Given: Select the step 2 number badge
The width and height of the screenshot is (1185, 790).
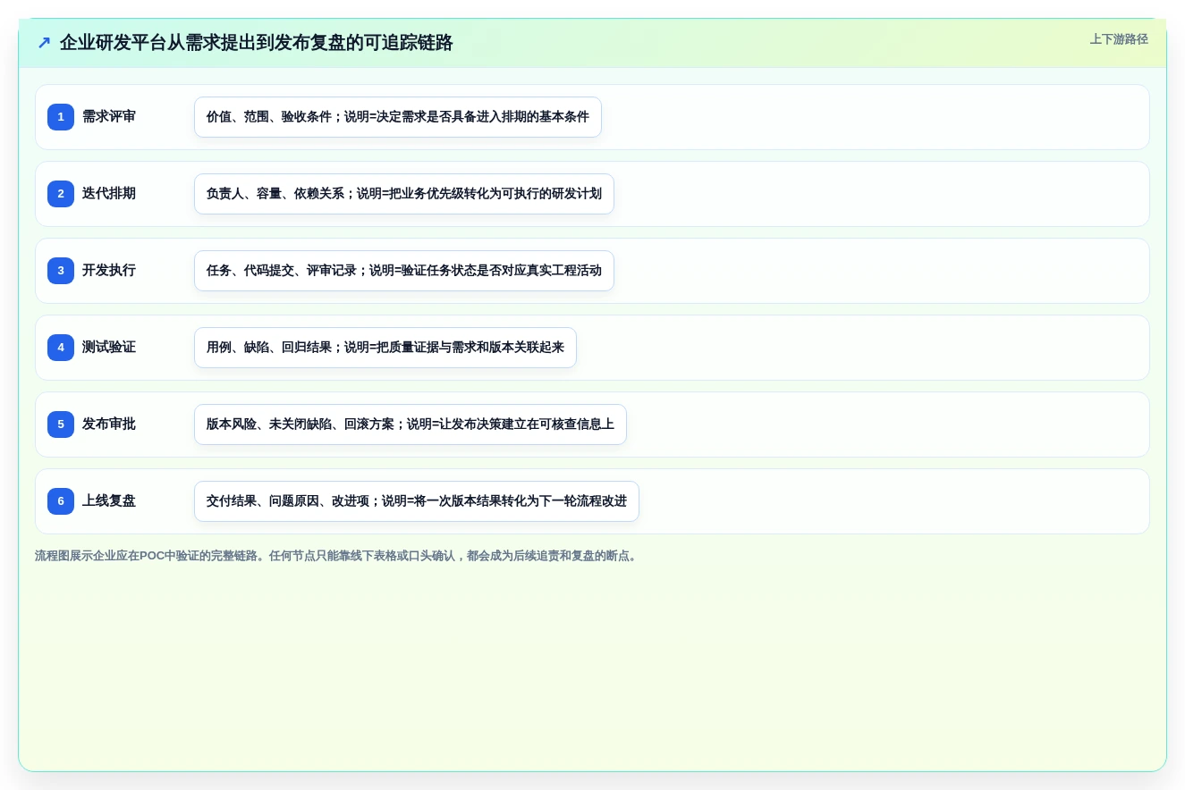Looking at the screenshot, I should (61, 194).
